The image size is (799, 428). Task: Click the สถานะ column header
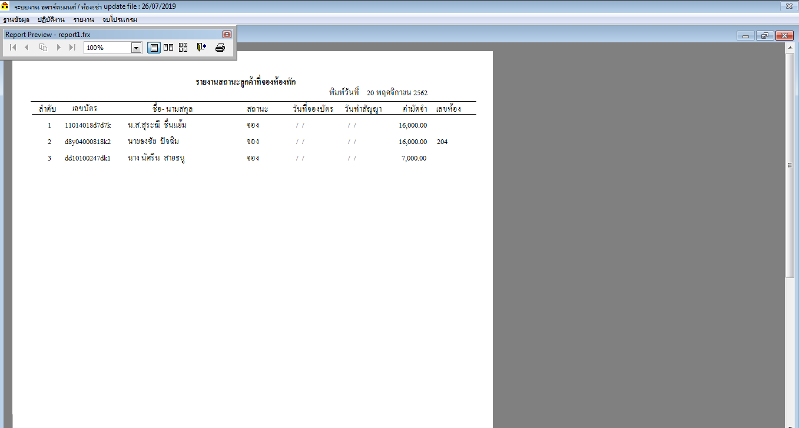click(257, 109)
